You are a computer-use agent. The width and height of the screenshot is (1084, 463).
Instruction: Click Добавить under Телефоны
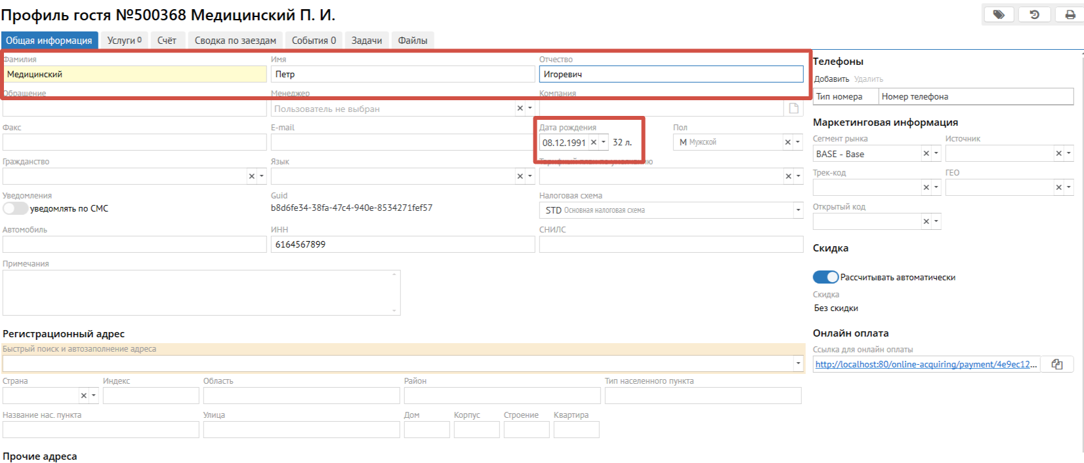coord(831,79)
